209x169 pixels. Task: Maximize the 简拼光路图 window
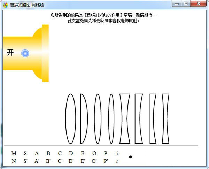pos(186,4)
